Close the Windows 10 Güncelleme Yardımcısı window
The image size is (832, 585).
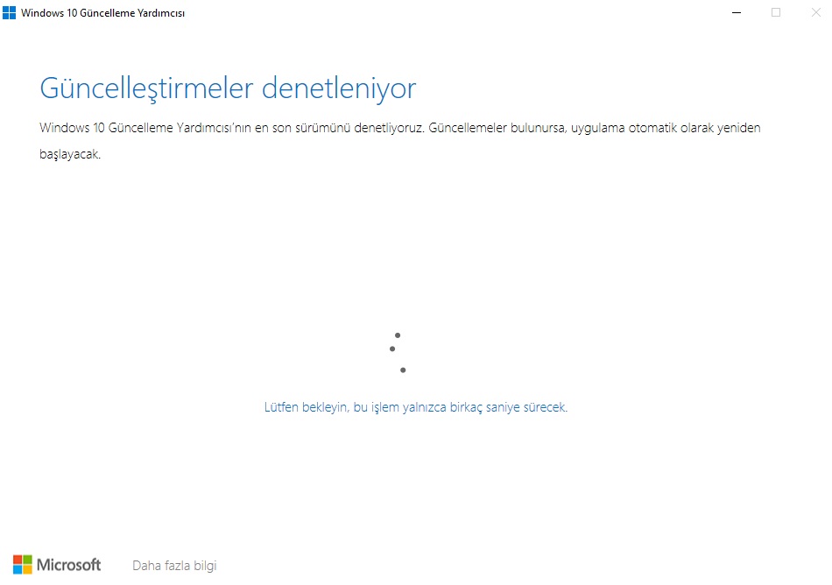coord(815,13)
